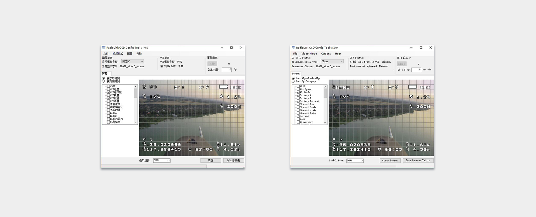Image resolution: width=536 pixels, height=217 pixels.
Task: Open the 配置 menu in the Chinese window
Action: pyautogui.click(x=130, y=54)
